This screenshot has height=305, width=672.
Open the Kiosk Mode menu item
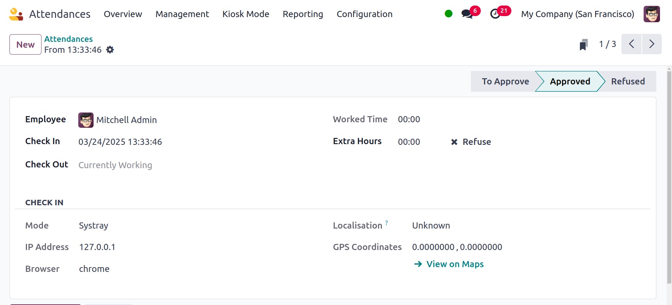coord(246,14)
